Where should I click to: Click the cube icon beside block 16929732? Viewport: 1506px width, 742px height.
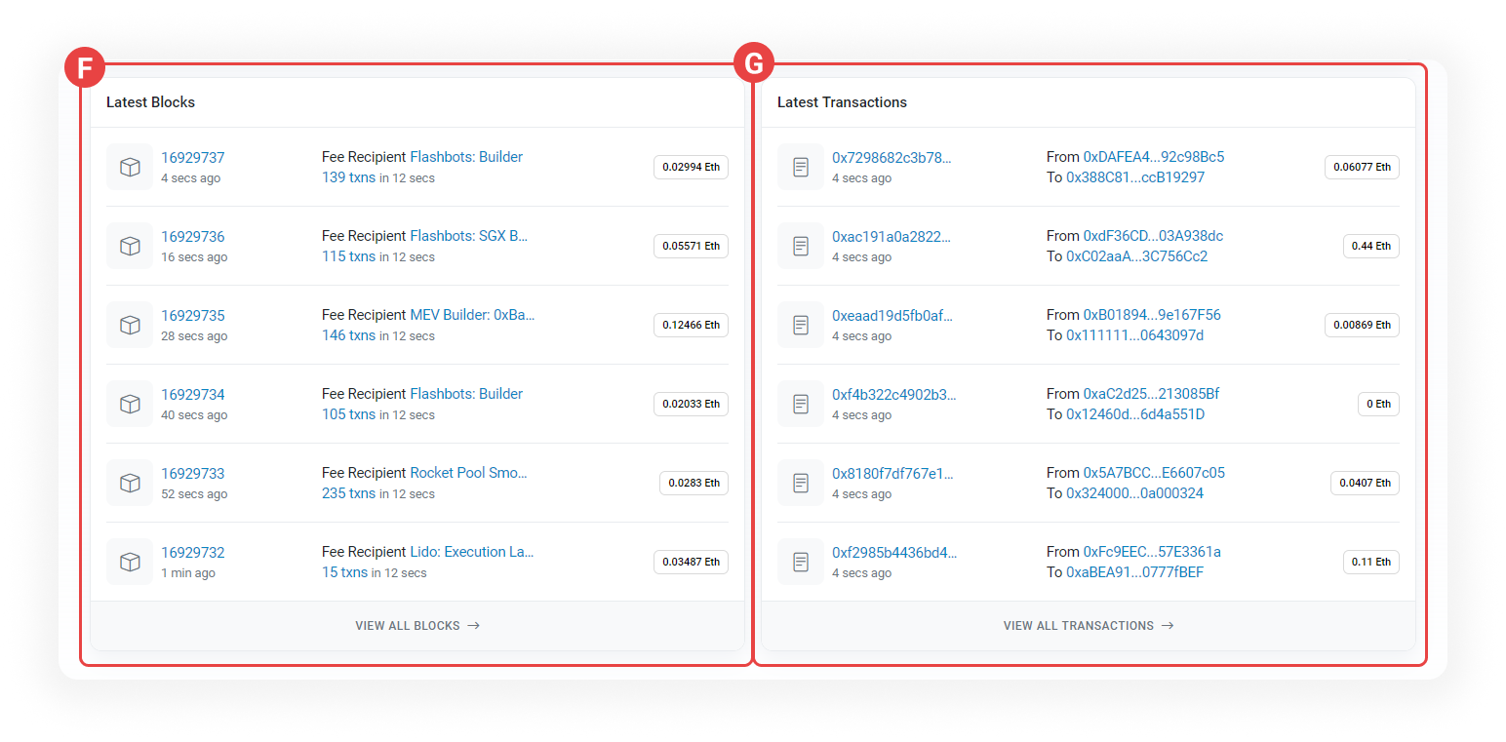(x=130, y=563)
